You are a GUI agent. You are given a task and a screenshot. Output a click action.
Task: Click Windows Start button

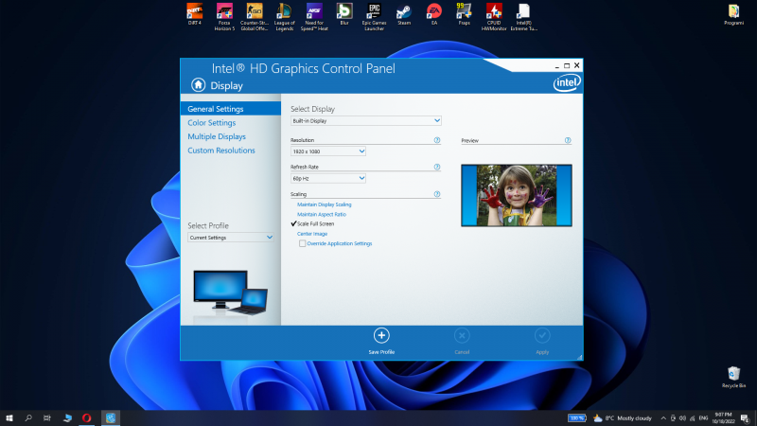[9, 417]
